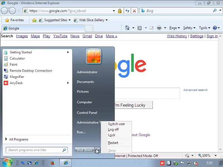Click the Bing search magnifier icon
Viewport: 223px width, 167px height.
pos(215,10)
